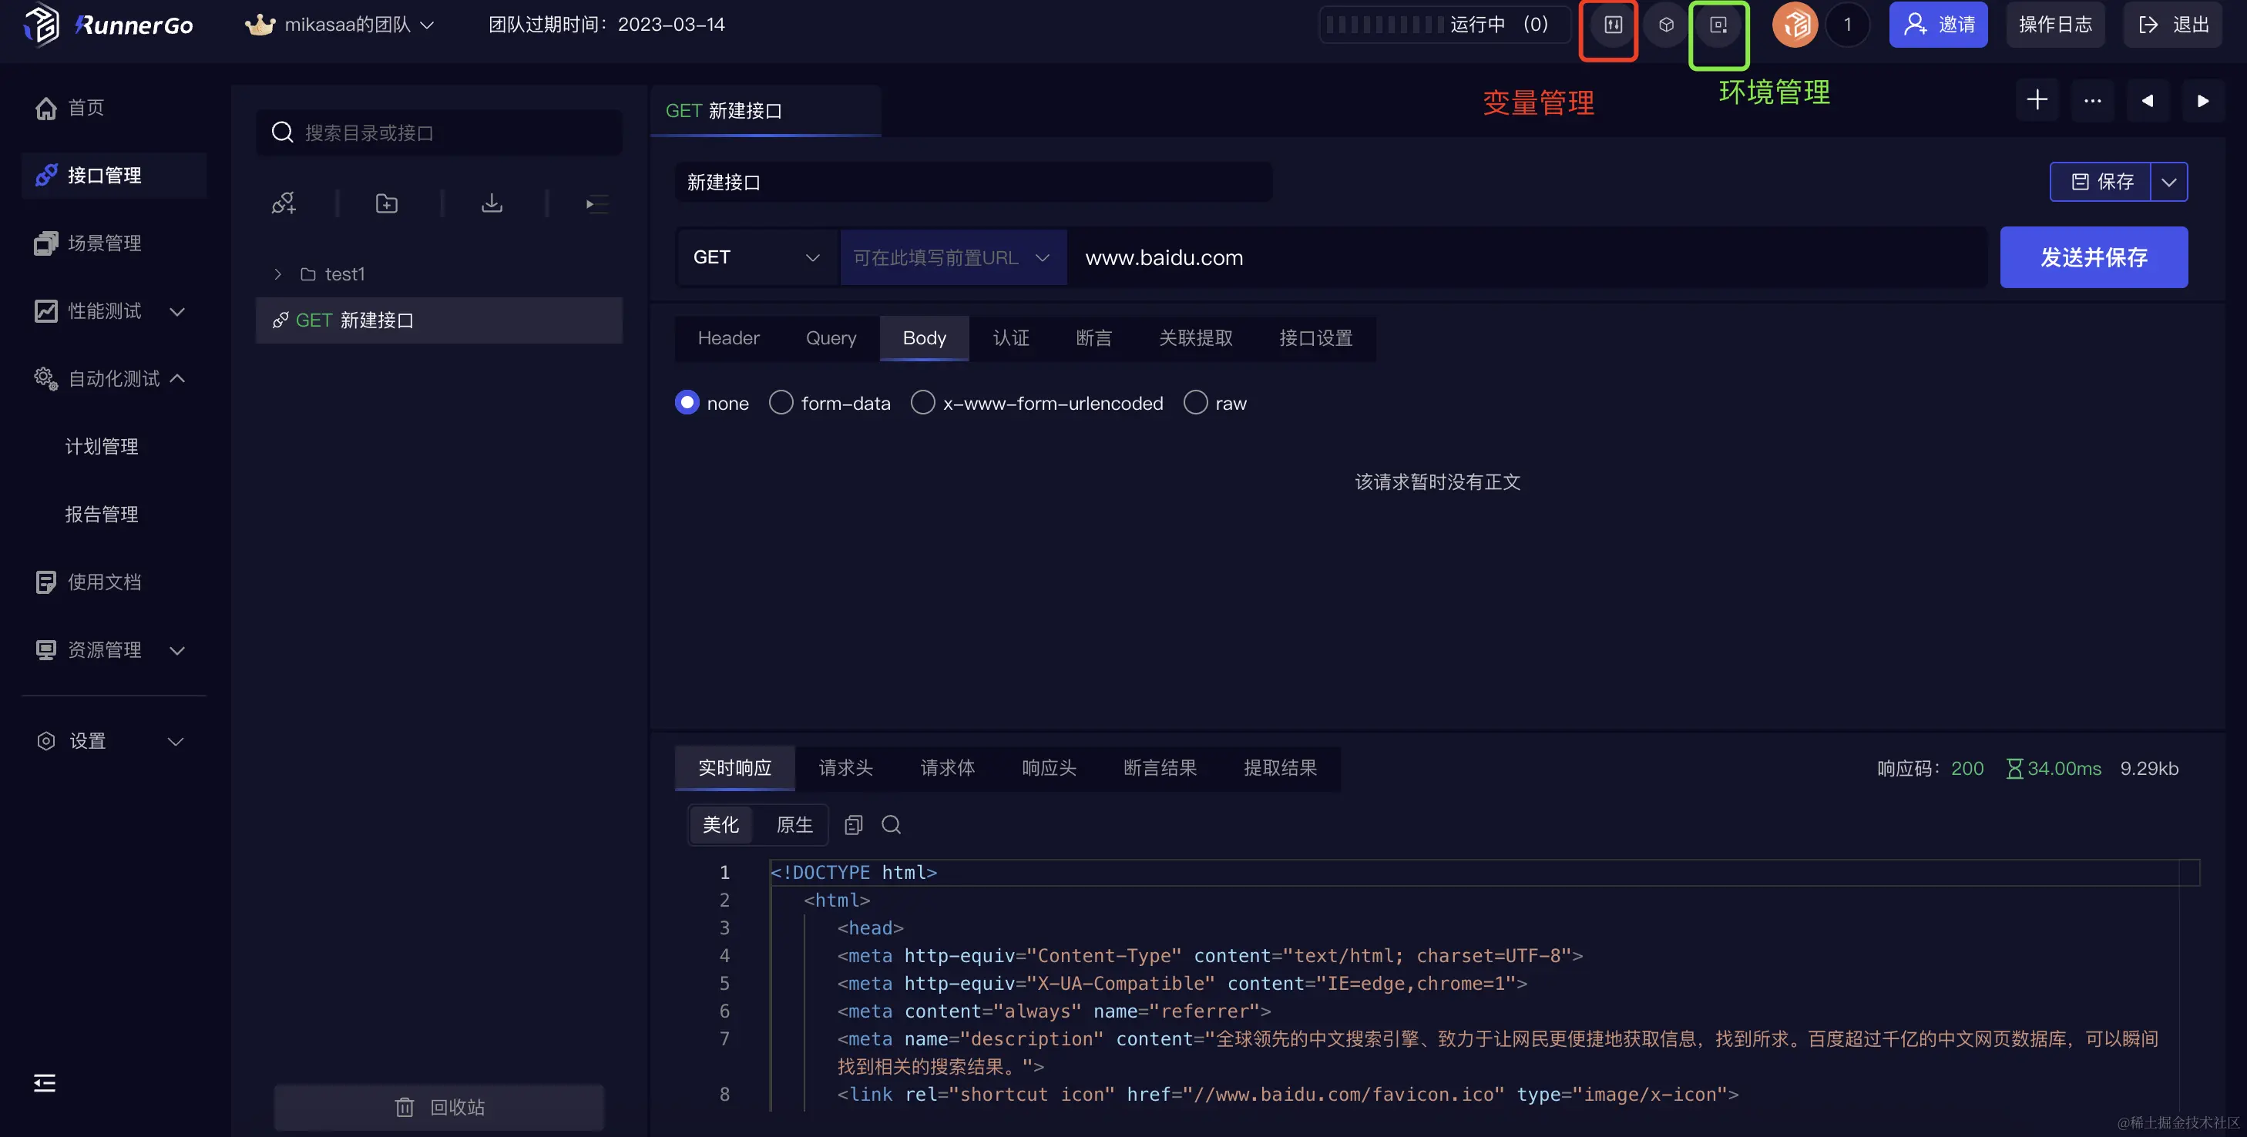The height and width of the screenshot is (1137, 2247).
Task: Click the 发送并保存 button
Action: pyautogui.click(x=2093, y=257)
